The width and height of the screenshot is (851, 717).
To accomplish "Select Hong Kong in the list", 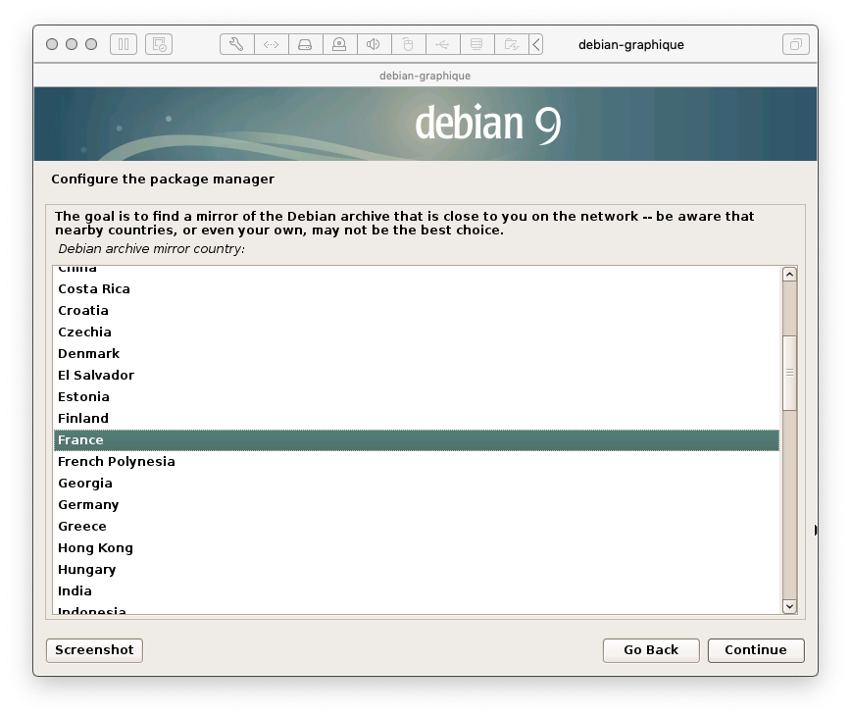I will coord(417,547).
